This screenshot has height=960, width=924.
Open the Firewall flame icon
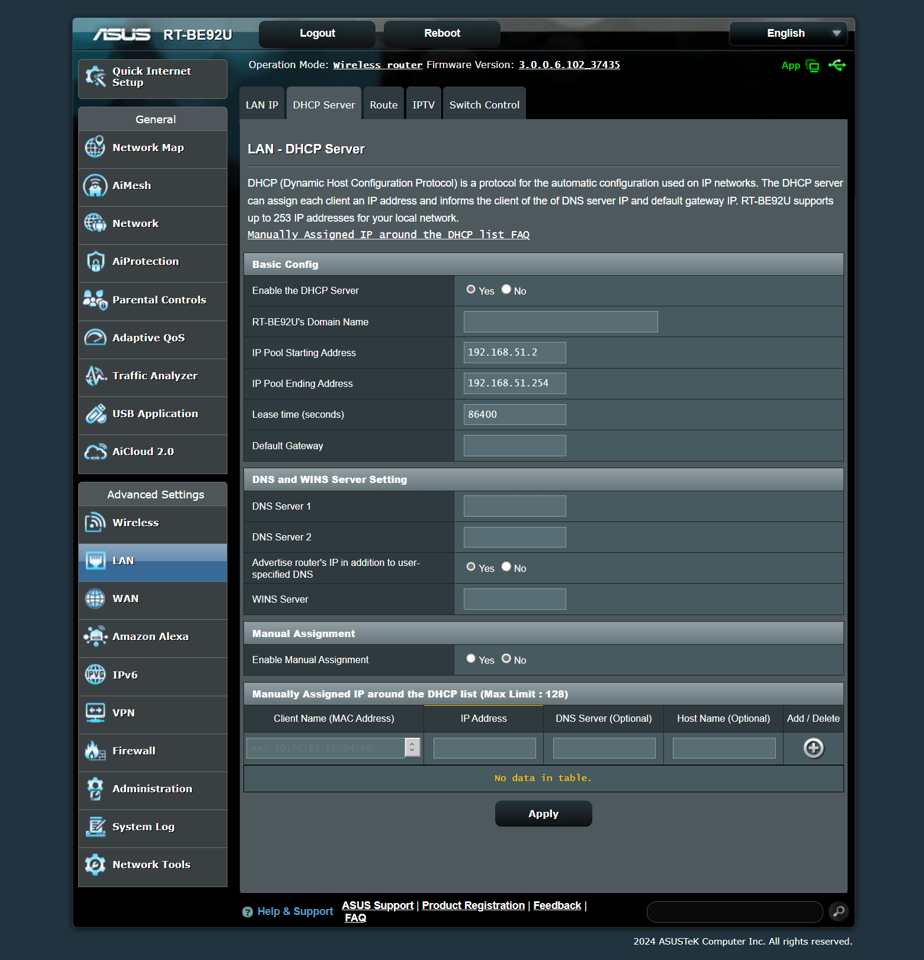click(95, 751)
